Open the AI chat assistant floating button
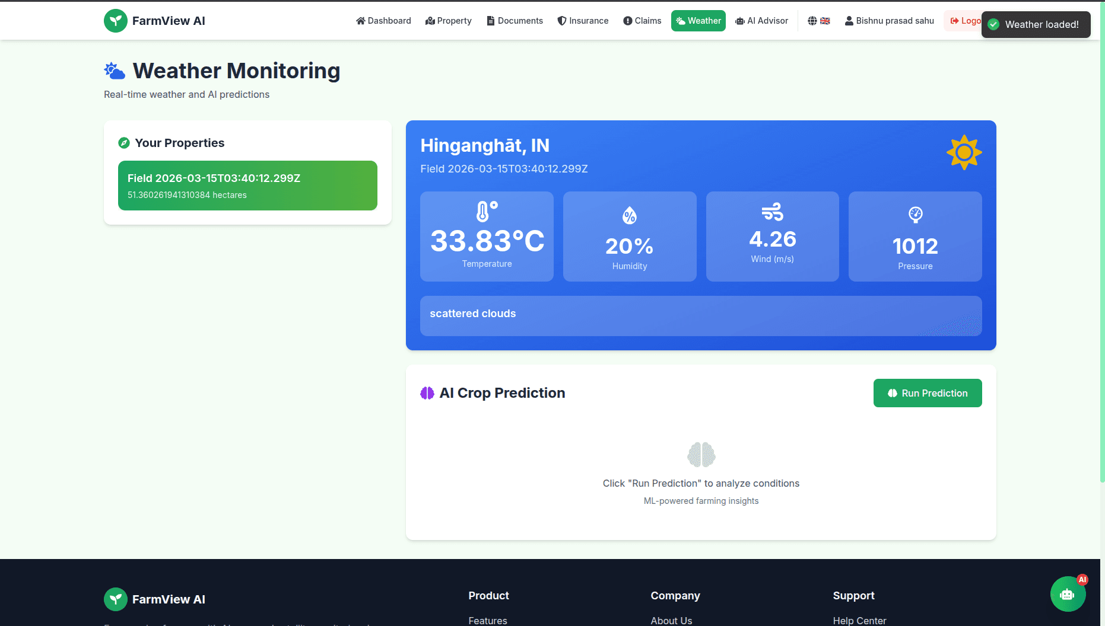1105x626 pixels. (1068, 594)
